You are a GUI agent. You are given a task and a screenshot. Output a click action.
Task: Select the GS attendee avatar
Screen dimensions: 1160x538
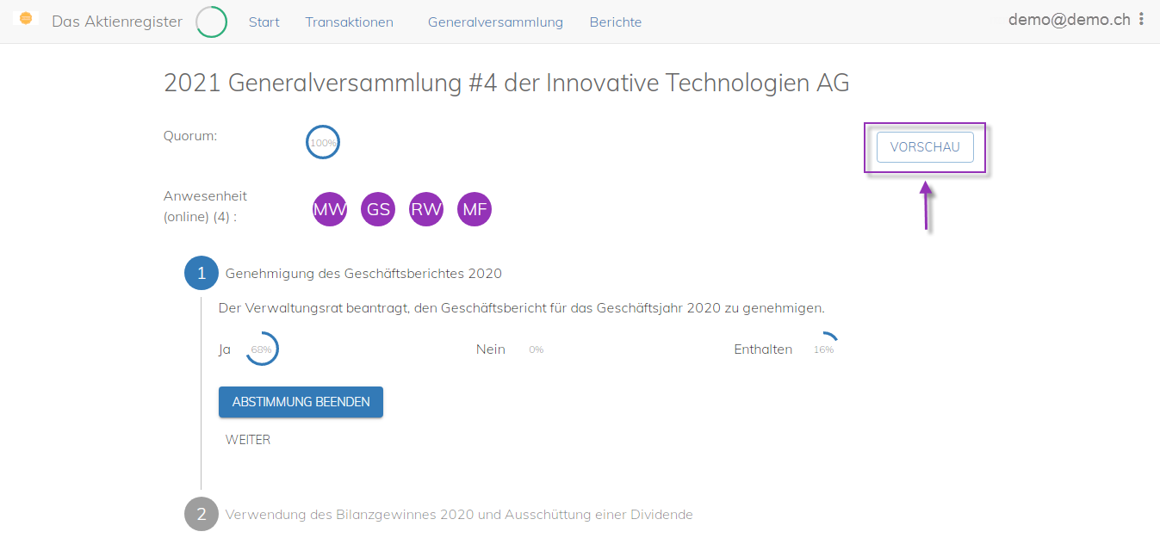[378, 209]
